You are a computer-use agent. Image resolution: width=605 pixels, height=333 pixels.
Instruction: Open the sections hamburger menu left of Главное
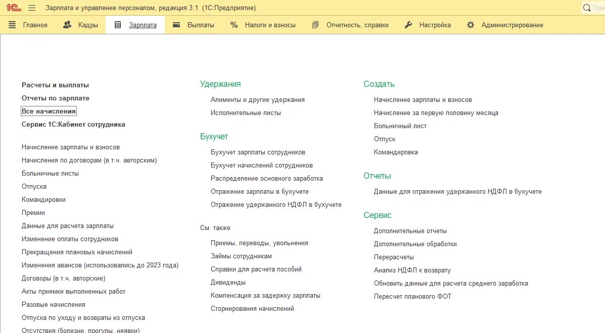tap(13, 24)
